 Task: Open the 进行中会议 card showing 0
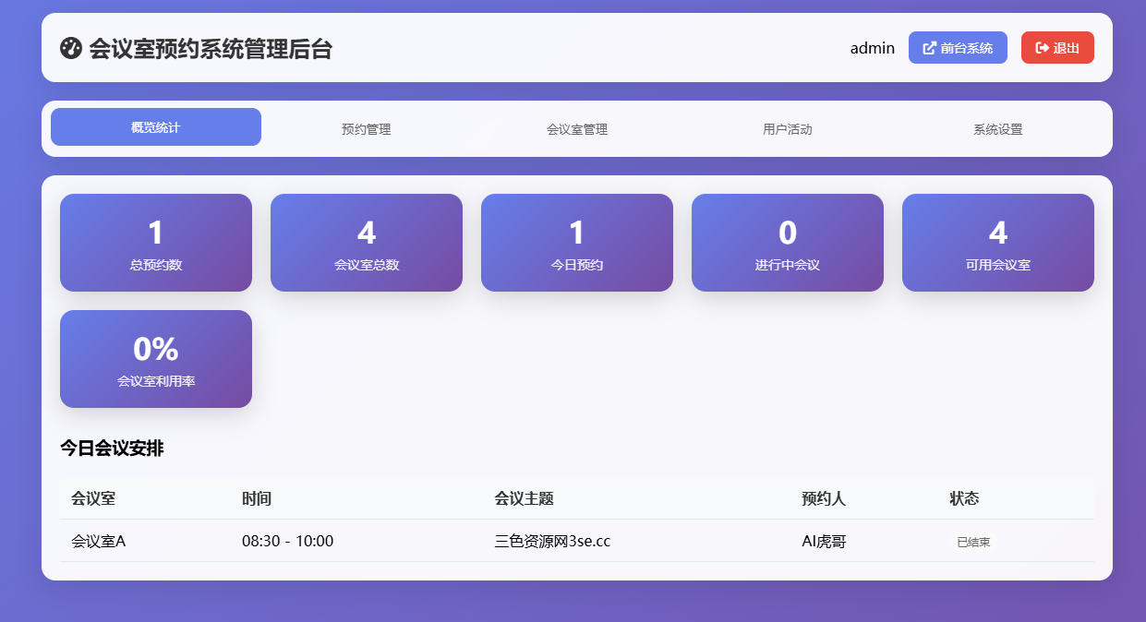coord(787,242)
